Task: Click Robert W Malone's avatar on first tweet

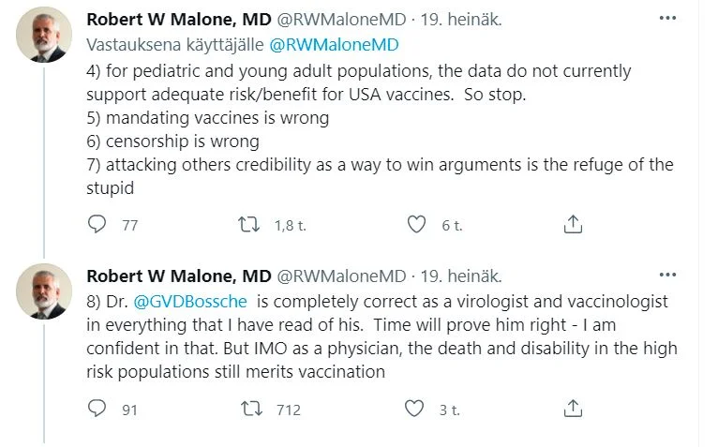Action: coord(44,35)
